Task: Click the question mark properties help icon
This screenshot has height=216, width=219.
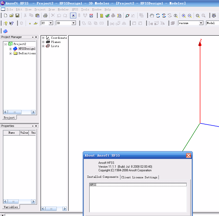Action: click(x=5, y=23)
